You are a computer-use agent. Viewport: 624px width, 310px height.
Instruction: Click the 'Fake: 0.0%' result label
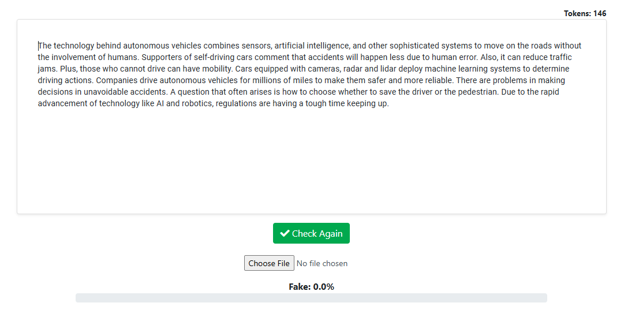point(311,287)
